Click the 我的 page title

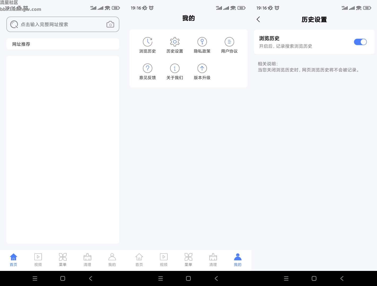[188, 18]
